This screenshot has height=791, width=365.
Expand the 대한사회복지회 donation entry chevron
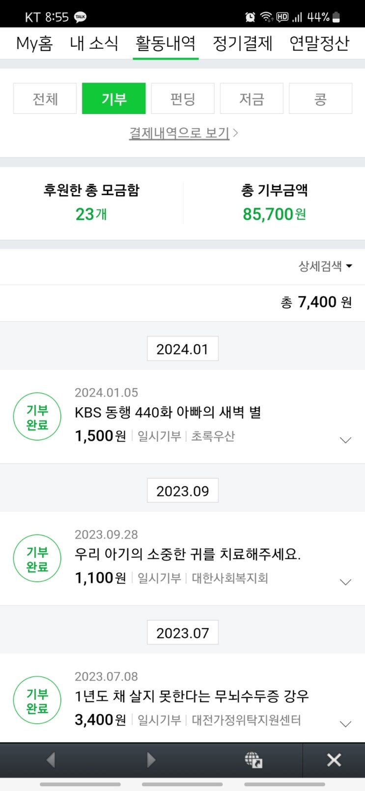point(346,582)
